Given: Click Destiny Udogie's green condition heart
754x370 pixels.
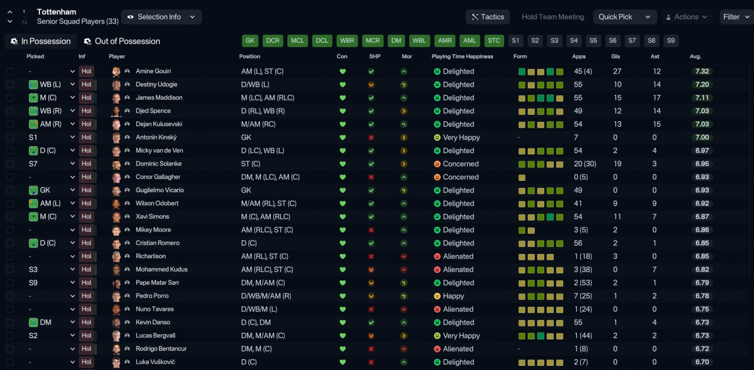Looking at the screenshot, I should point(342,85).
